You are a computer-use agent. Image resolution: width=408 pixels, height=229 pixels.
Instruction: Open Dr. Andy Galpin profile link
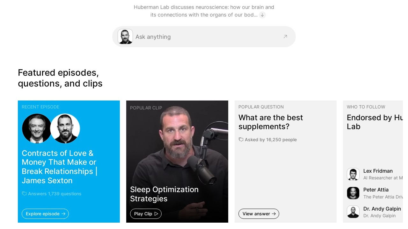tap(382, 209)
